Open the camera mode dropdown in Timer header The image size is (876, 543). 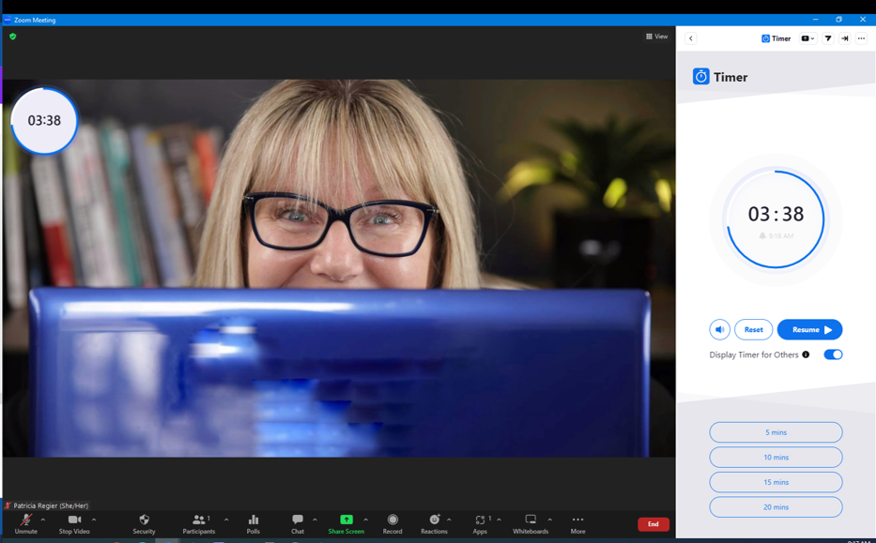(x=807, y=38)
